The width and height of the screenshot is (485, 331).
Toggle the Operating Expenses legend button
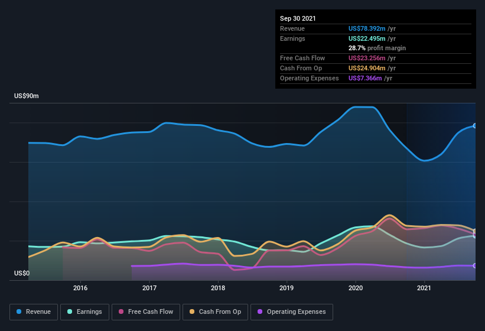(x=292, y=312)
